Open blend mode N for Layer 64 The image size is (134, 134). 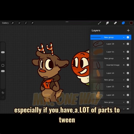[x=124, y=73]
